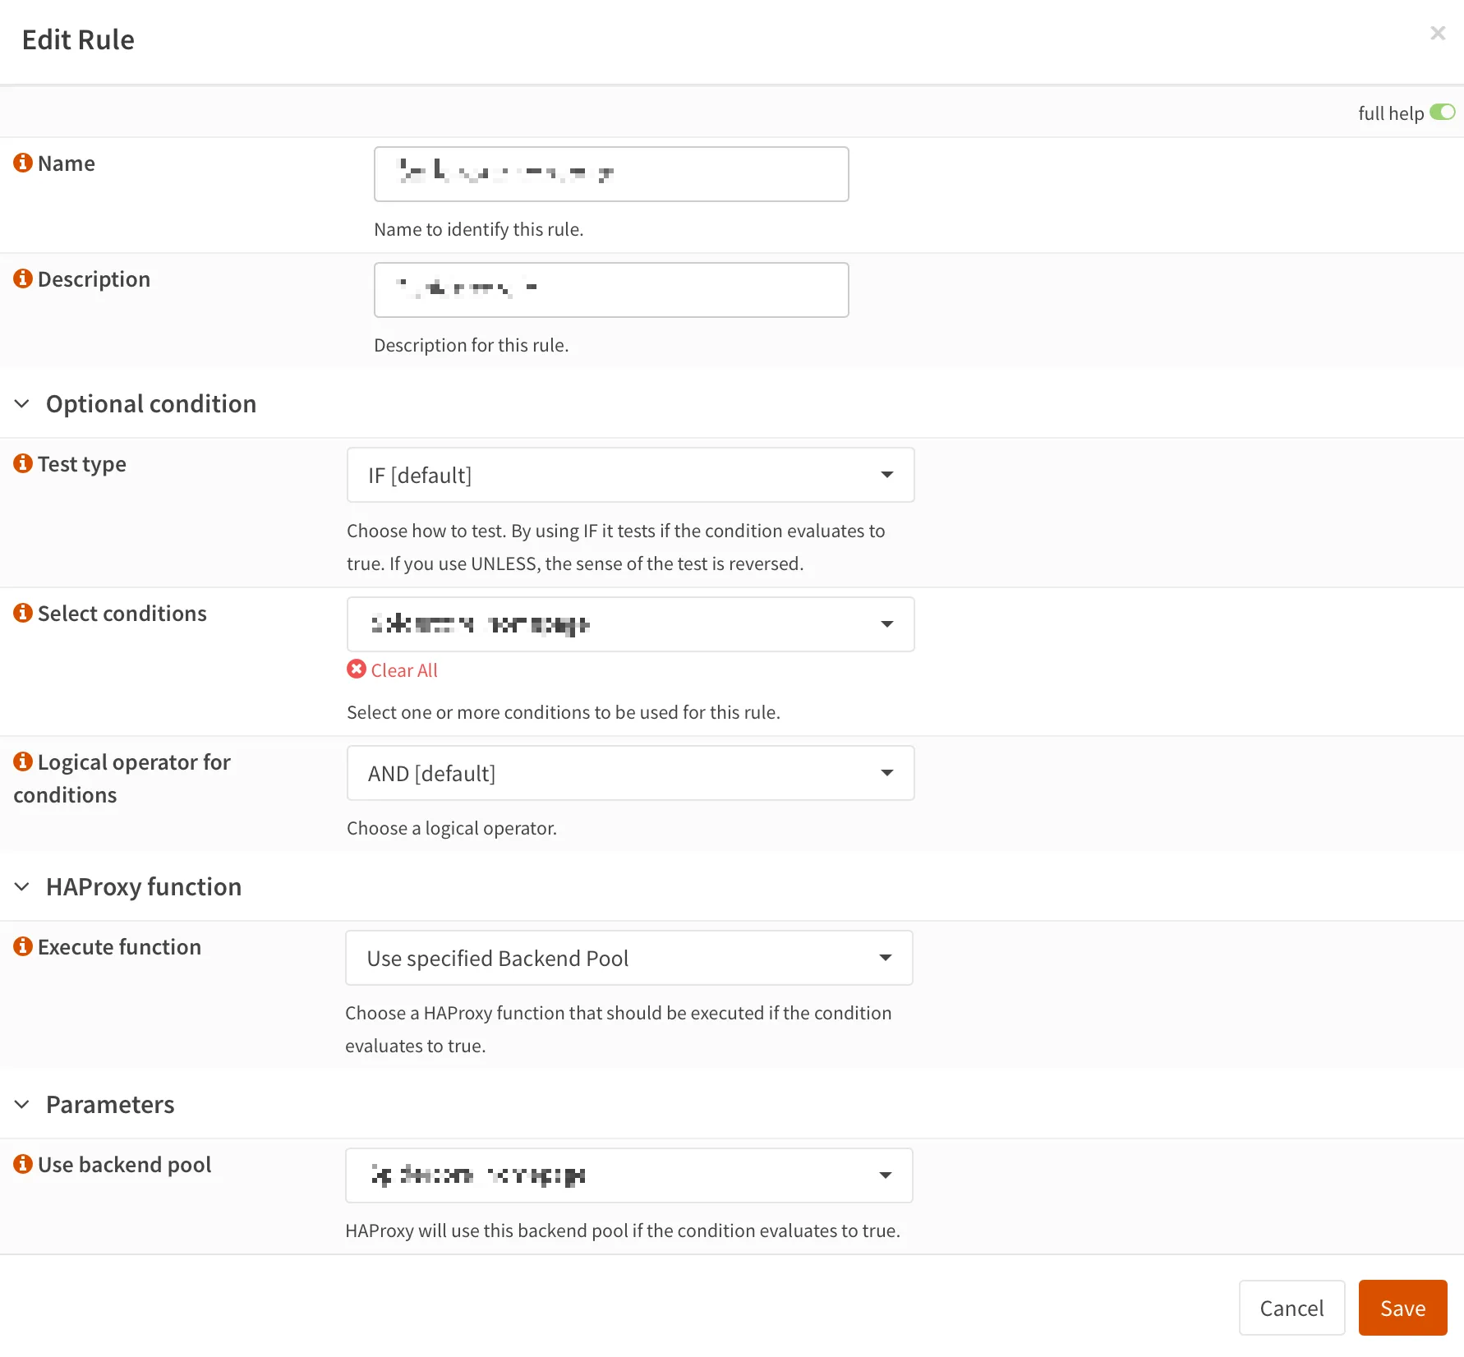
Task: Collapse the Optional condition section
Action: coord(22,403)
